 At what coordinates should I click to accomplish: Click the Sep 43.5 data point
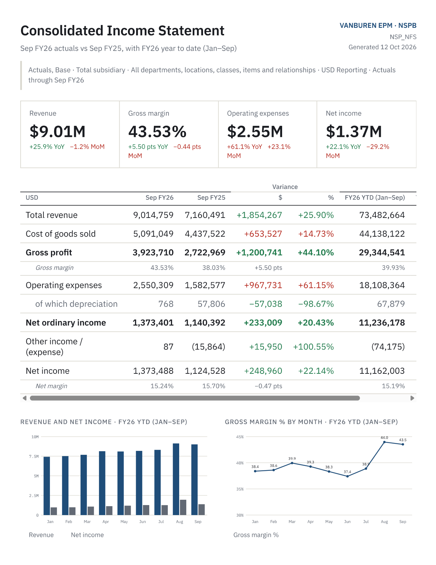click(403, 444)
